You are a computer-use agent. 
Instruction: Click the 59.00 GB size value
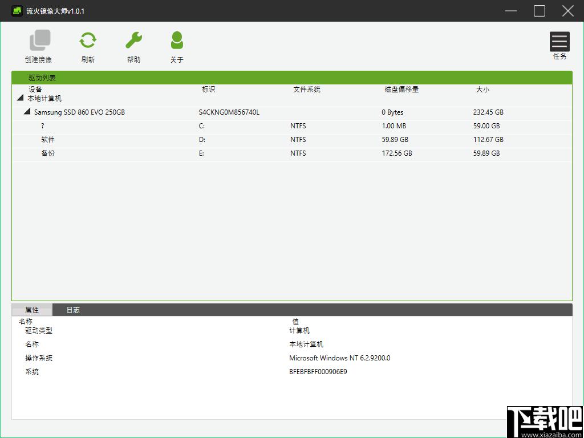[486, 126]
